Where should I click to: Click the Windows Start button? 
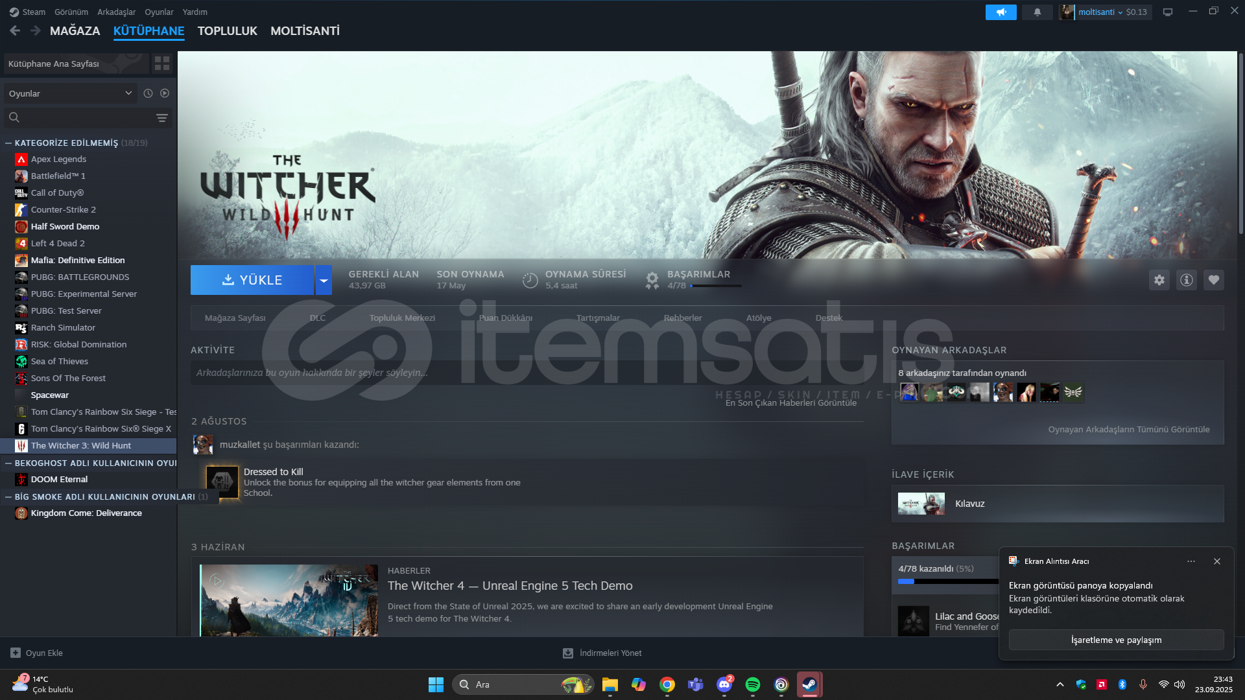[436, 684]
